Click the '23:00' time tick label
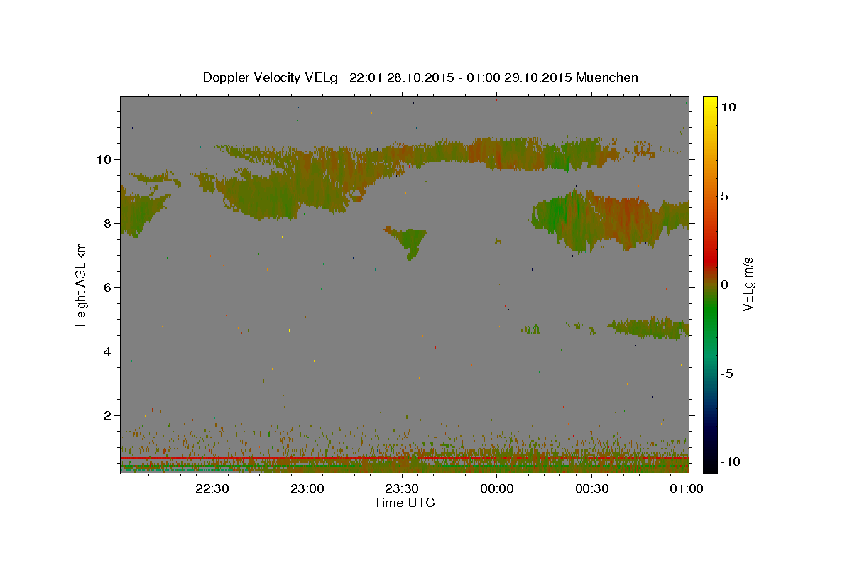Viewport: 852px width, 568px height. point(307,488)
